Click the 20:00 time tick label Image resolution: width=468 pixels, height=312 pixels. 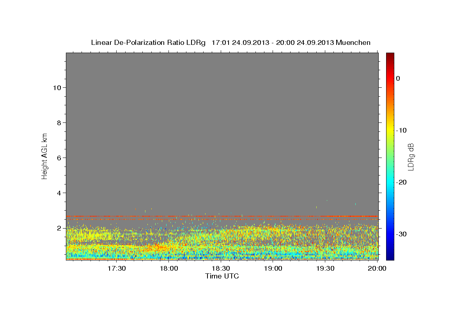pos(377,268)
